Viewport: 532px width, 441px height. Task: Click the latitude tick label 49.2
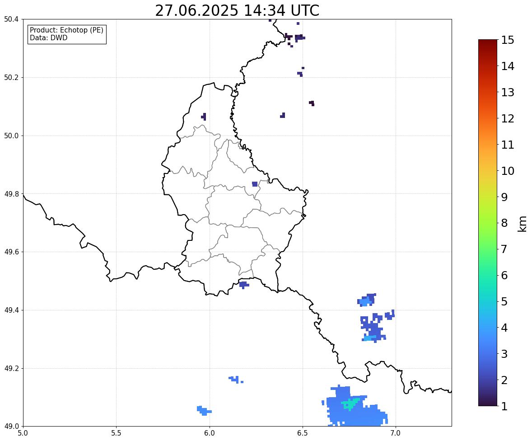(x=11, y=368)
